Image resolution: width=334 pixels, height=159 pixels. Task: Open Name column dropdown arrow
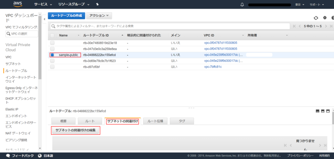(x=78, y=35)
